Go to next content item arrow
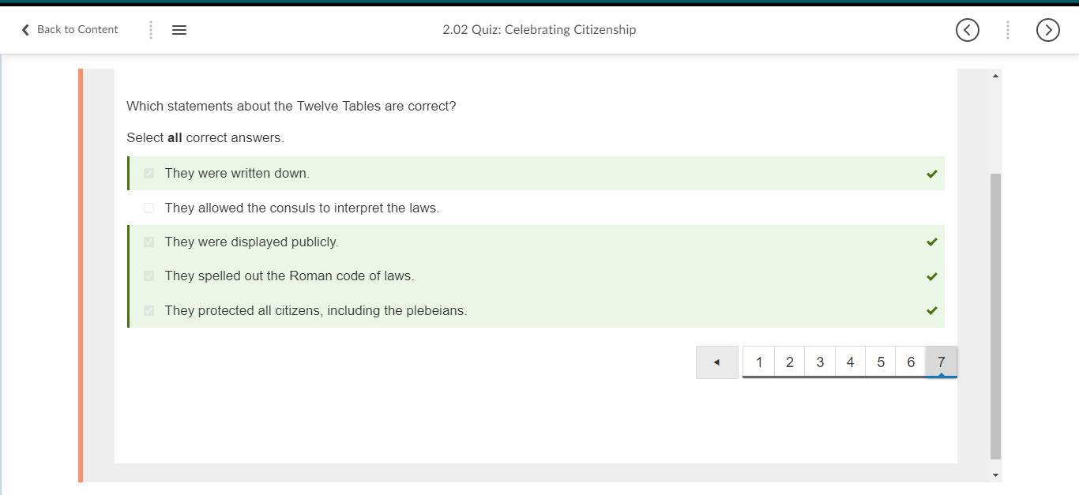Viewport: 1079px width, 495px height. [1047, 30]
